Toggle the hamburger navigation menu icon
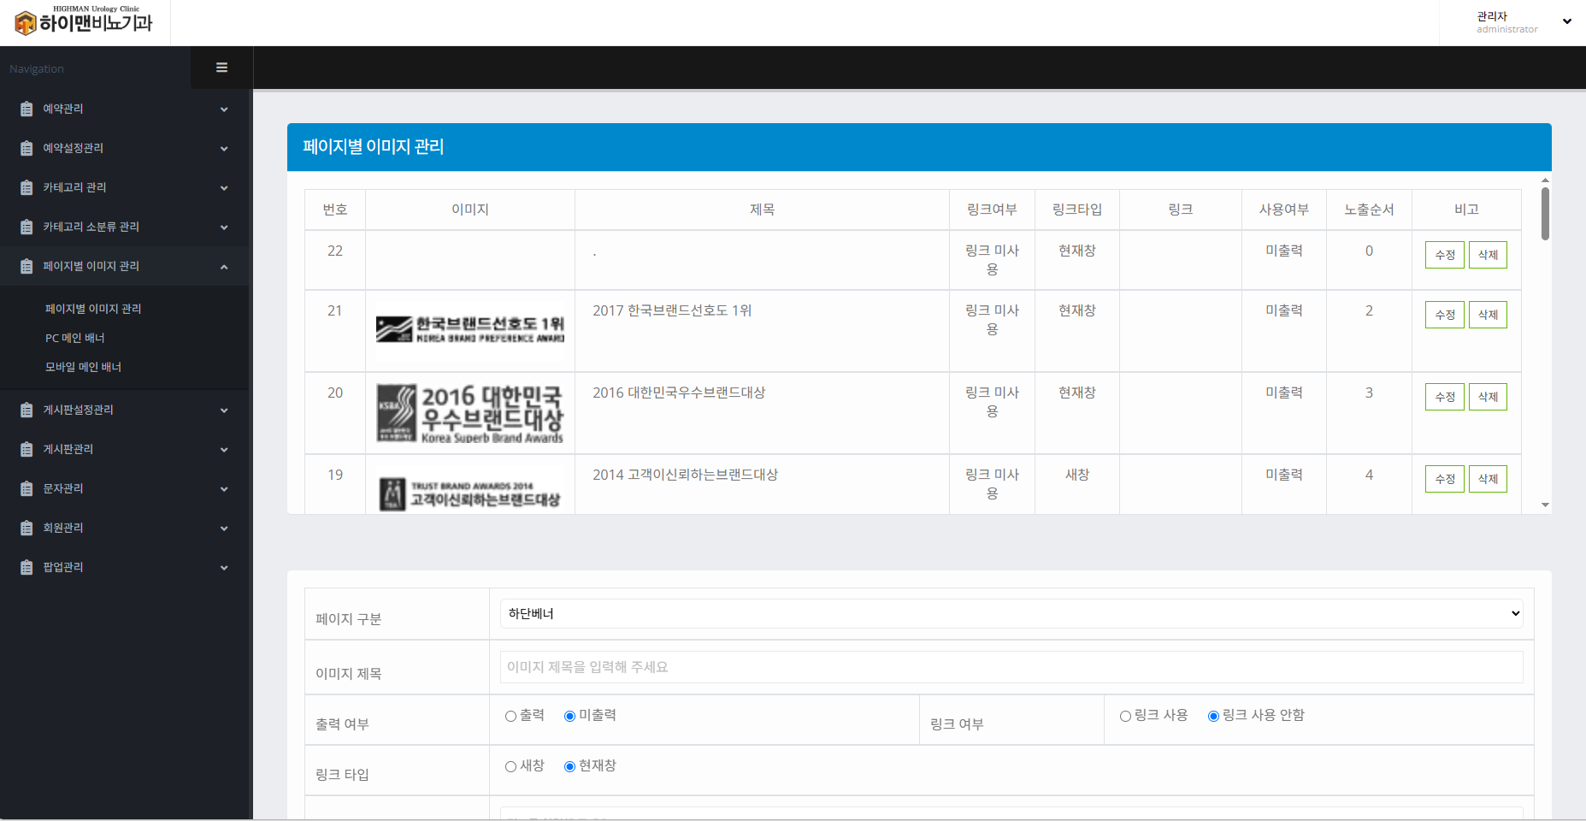The width and height of the screenshot is (1586, 821). pyautogui.click(x=221, y=68)
